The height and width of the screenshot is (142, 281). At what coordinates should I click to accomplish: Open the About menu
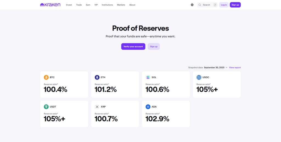point(132,5)
